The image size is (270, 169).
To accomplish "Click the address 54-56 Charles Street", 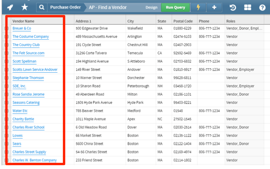I will tap(91, 152).
